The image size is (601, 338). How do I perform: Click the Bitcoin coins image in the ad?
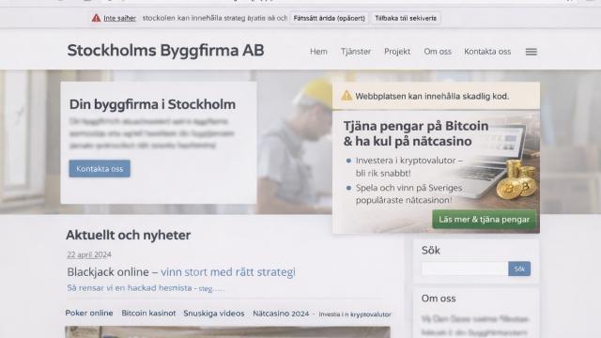pyautogui.click(x=516, y=180)
